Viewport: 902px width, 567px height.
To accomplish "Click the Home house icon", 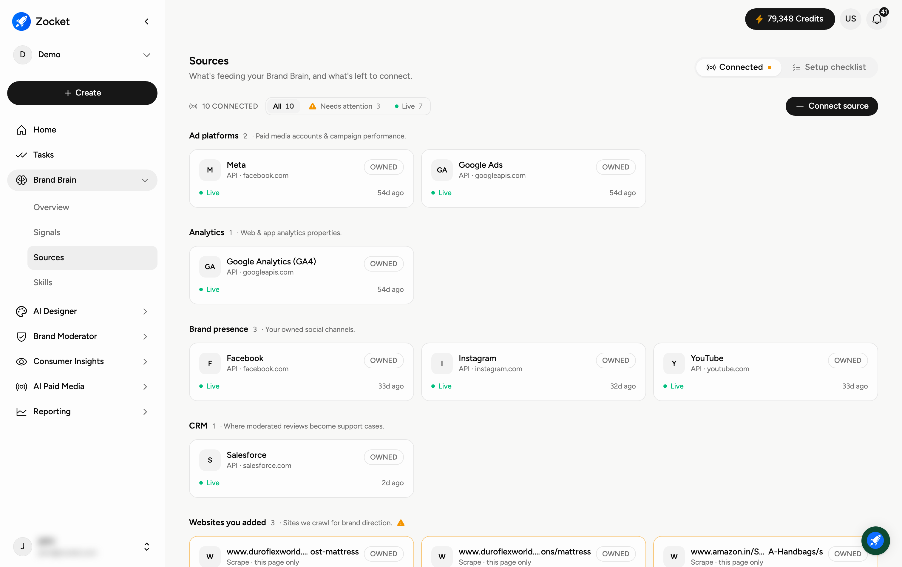I will pos(21,130).
